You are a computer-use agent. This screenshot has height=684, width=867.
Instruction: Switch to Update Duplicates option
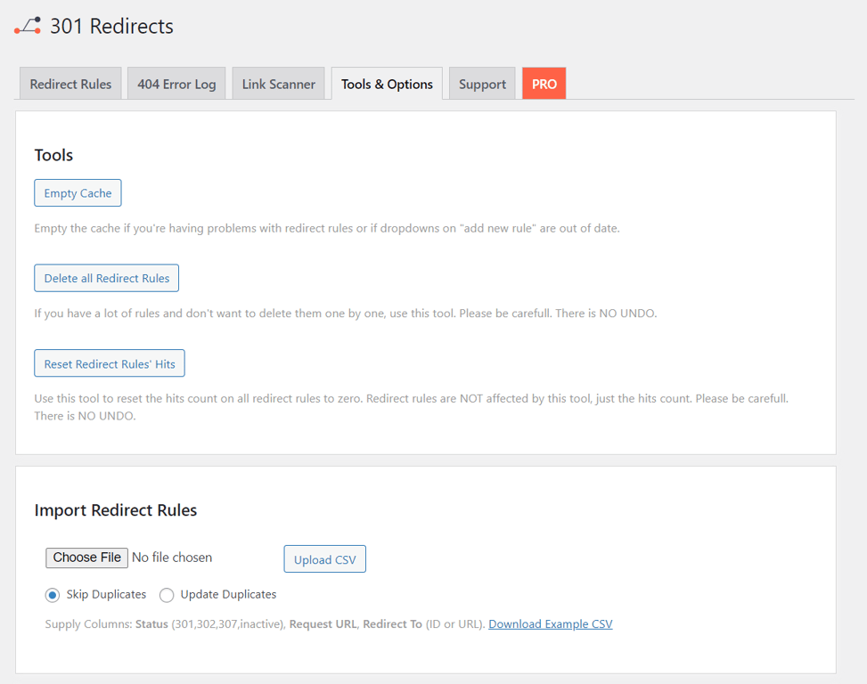click(x=166, y=594)
